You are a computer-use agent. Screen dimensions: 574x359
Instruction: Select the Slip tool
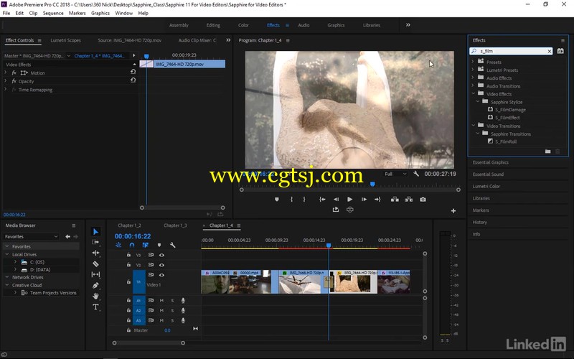pyautogui.click(x=95, y=274)
